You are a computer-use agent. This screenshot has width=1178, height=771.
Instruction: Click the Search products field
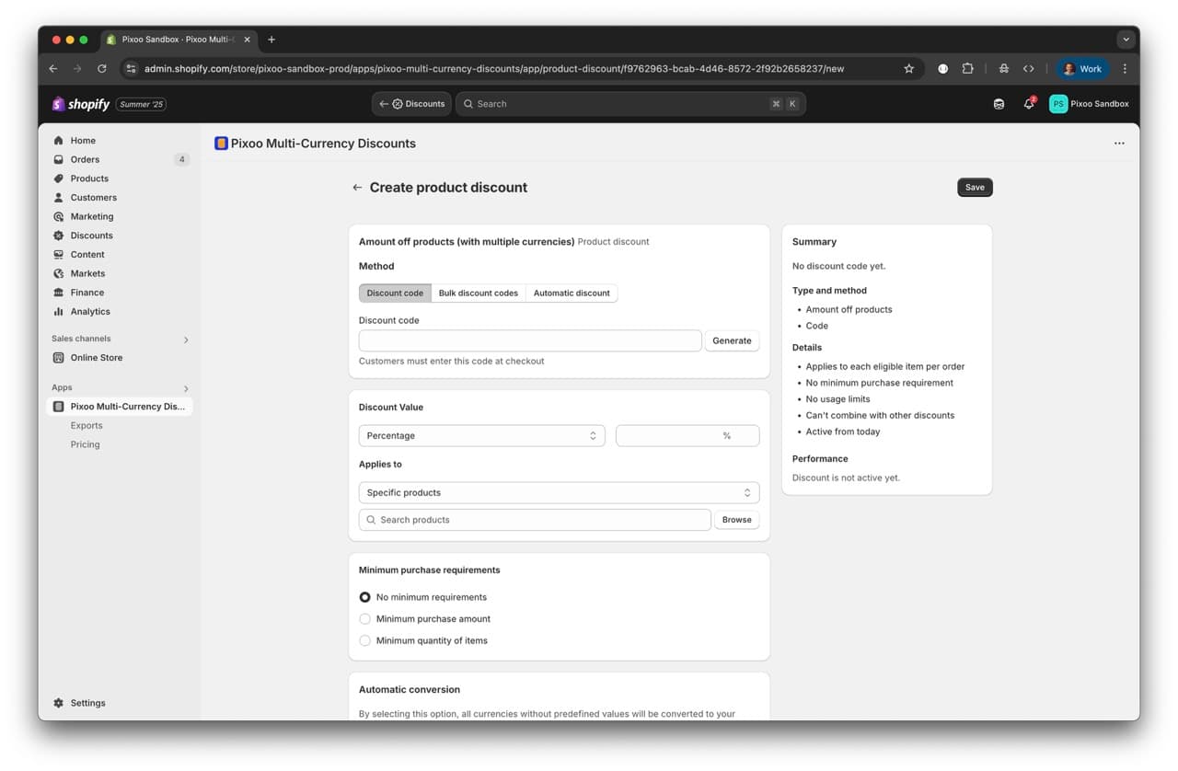pyautogui.click(x=535, y=520)
